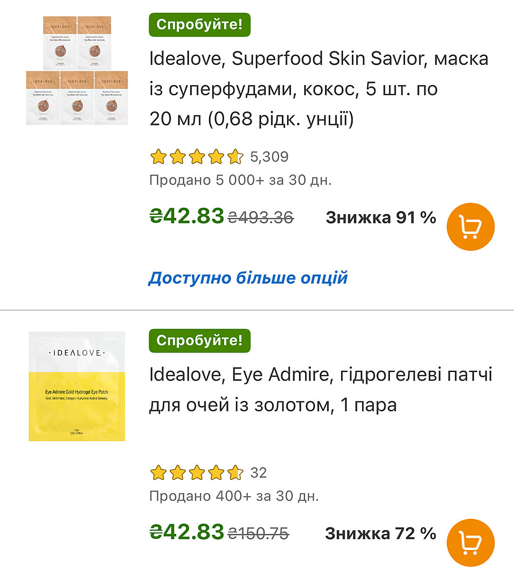Open the 32 reviews count
Image resolution: width=514 pixels, height=568 pixels.
point(259,472)
